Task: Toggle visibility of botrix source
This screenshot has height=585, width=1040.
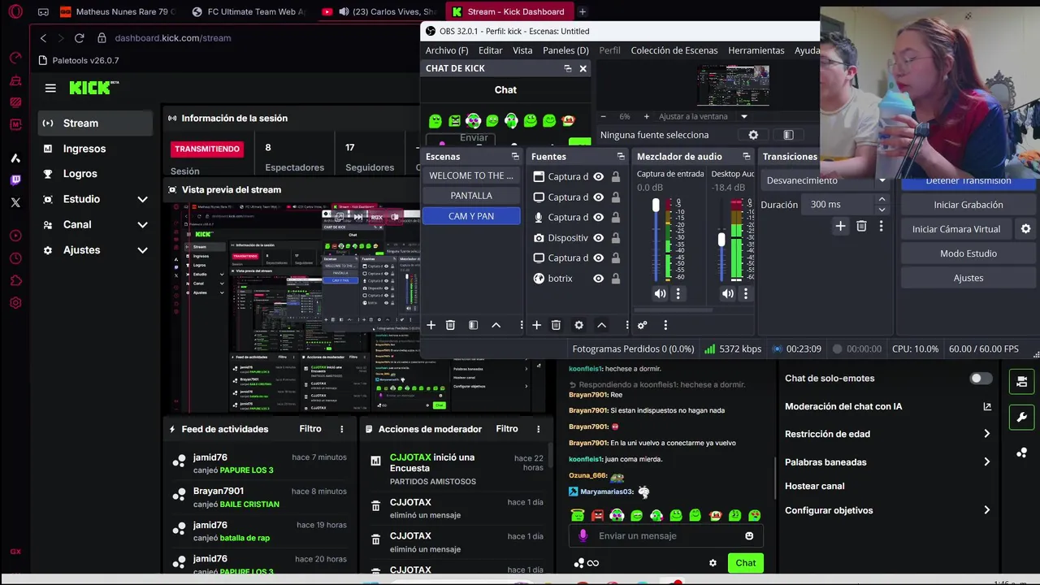Action: coord(598,279)
